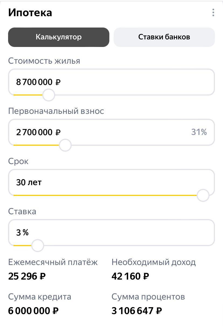Click the monthly payment value 25 296 ₽
This screenshot has width=223, height=326.
[27, 276]
